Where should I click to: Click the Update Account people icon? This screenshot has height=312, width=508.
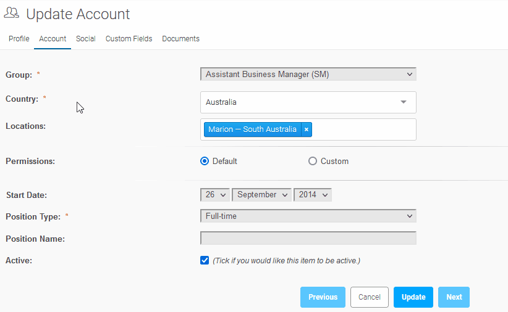[x=12, y=14]
